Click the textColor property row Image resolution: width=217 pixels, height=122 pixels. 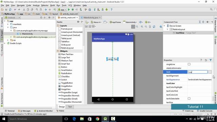[188, 83]
